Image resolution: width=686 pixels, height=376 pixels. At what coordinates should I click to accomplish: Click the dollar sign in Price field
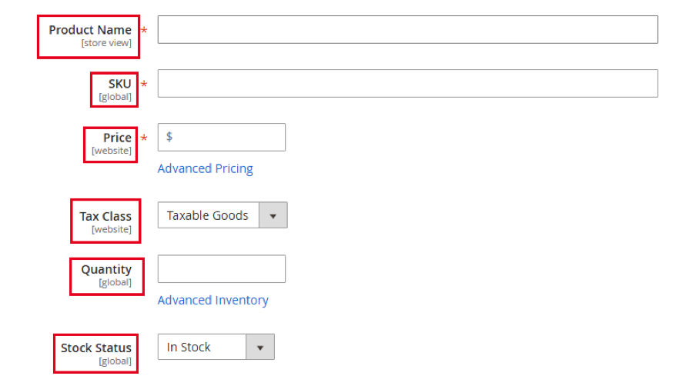169,137
